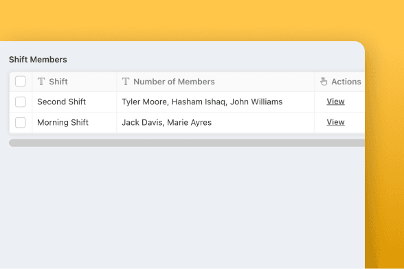
Task: Tick the select-all checkbox in table header
Action: coord(21,82)
